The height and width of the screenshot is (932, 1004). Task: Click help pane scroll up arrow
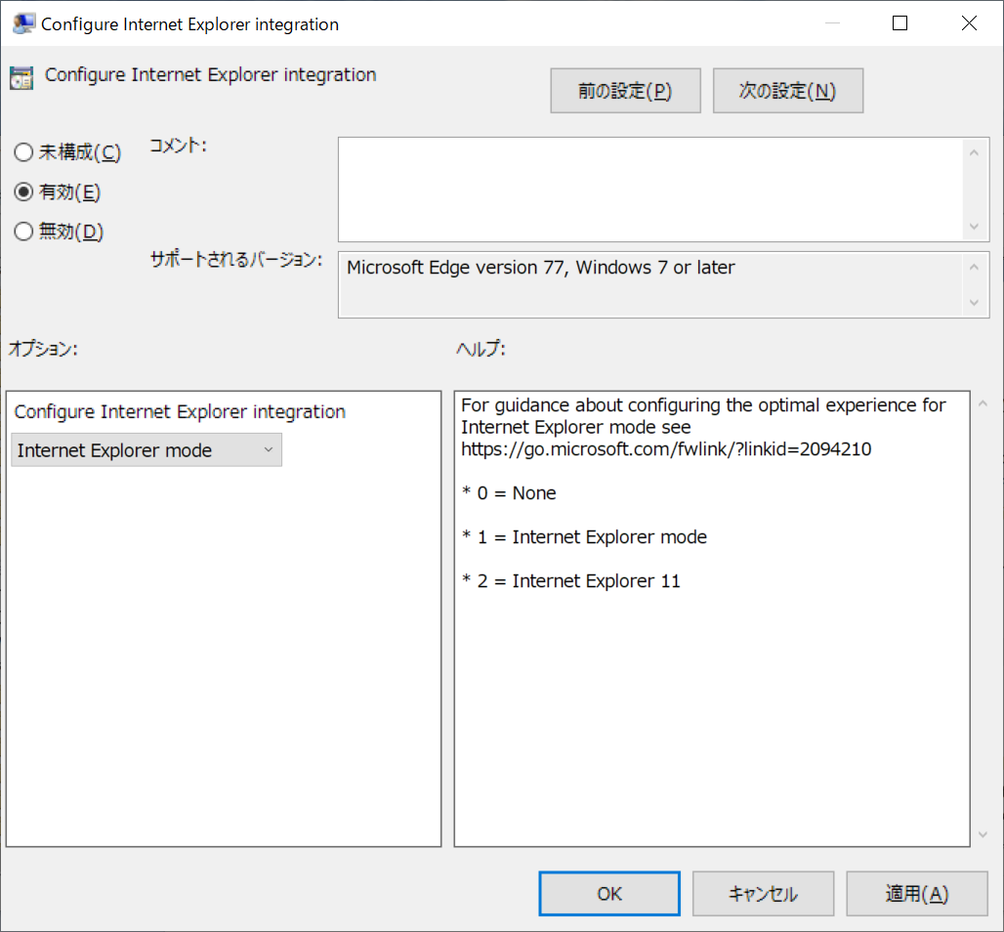point(983,403)
